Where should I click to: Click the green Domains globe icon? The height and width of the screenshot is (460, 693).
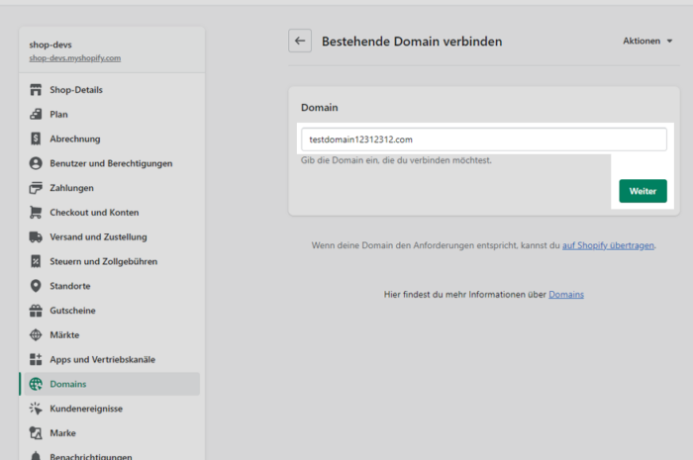[36, 384]
